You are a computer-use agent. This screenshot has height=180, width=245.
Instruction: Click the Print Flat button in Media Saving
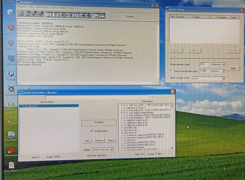pos(233,51)
